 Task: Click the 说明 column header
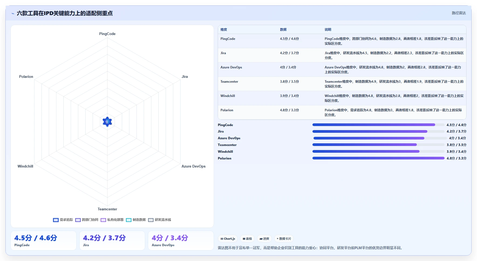[x=328, y=30]
